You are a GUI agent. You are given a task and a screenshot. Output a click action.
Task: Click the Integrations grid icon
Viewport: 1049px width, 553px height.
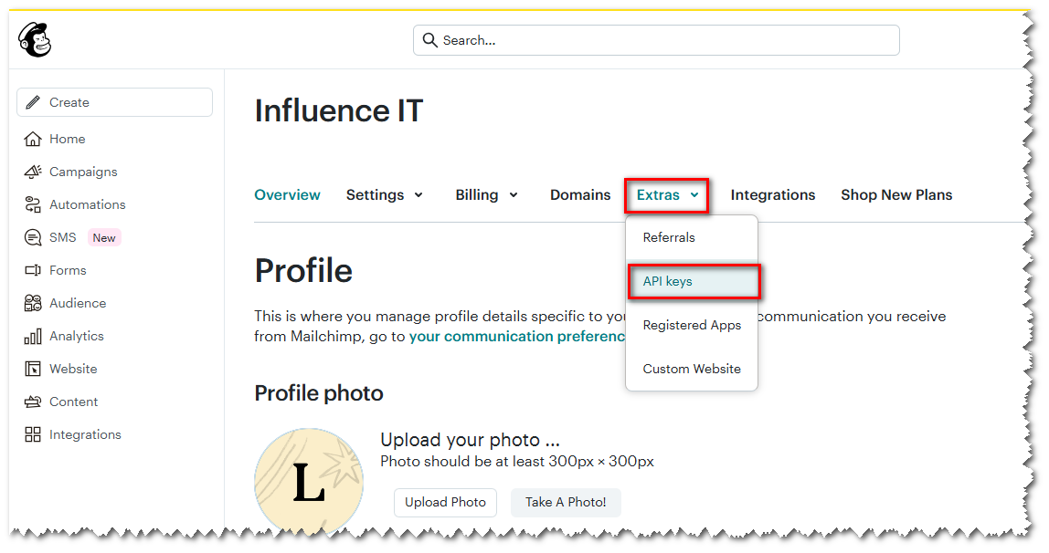pos(33,434)
